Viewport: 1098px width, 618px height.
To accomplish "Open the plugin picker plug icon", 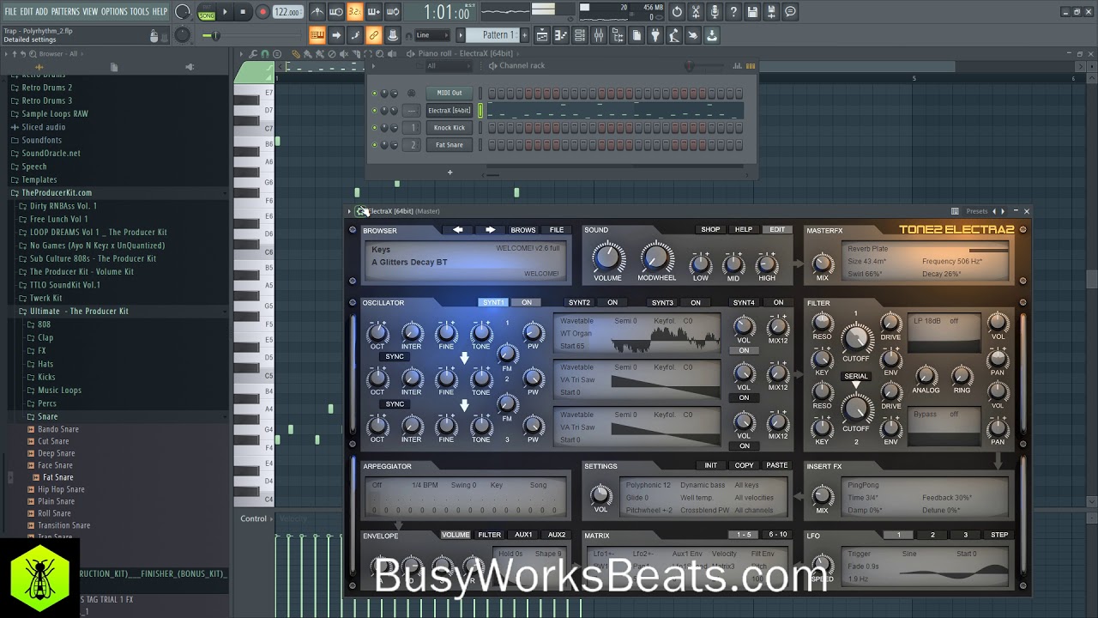I will coord(655,35).
